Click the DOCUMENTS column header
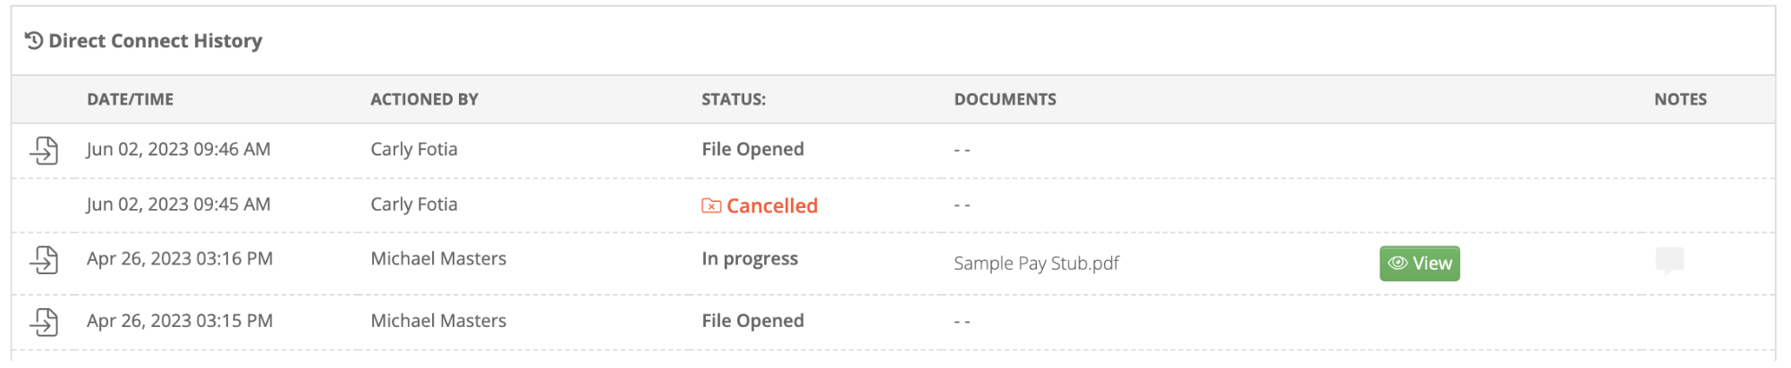 (x=1005, y=99)
